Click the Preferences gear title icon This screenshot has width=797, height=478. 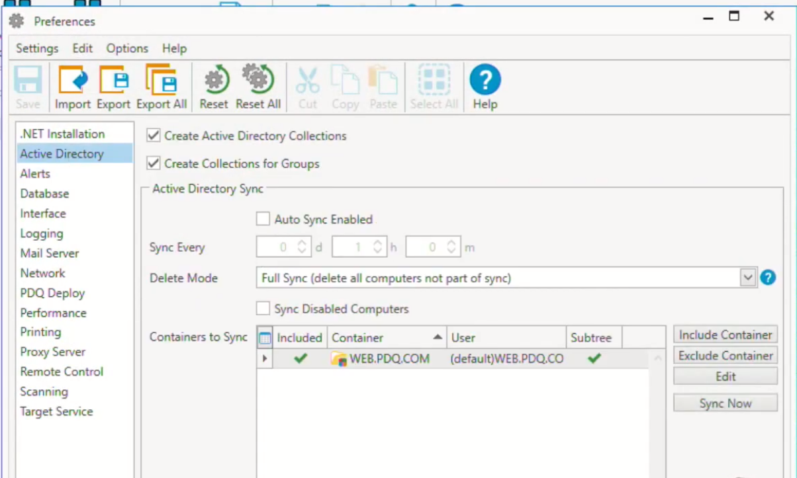coord(17,21)
